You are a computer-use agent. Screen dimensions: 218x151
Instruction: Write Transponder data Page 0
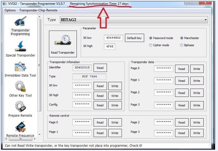coord(197,69)
